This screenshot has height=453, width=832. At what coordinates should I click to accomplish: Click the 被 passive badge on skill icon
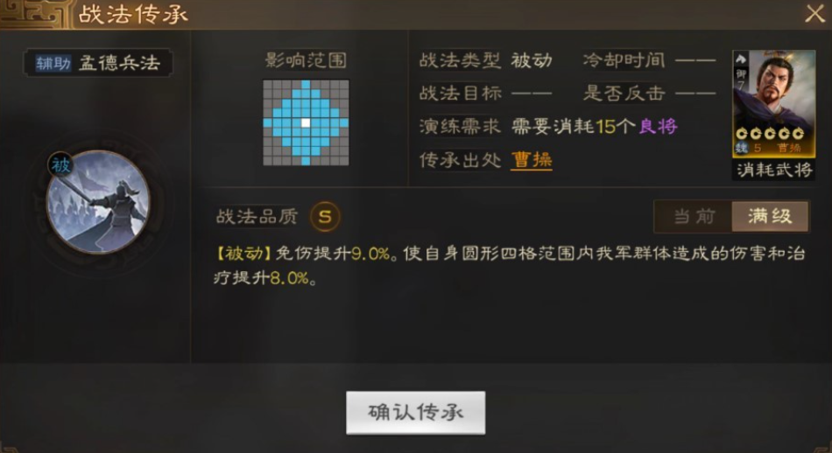[x=61, y=165]
